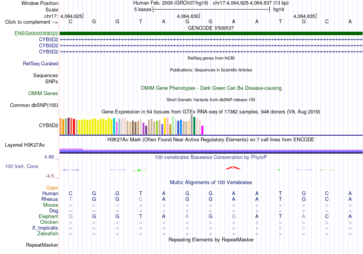Click the 'Click to complement -->' label

pos(31,22)
